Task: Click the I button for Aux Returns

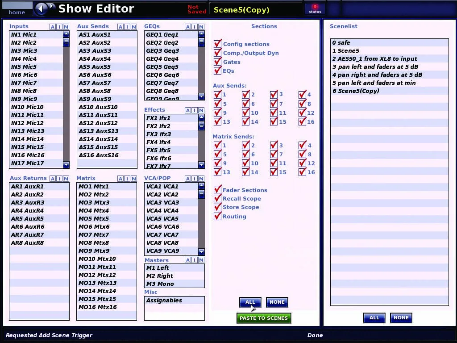Action: [59, 179]
